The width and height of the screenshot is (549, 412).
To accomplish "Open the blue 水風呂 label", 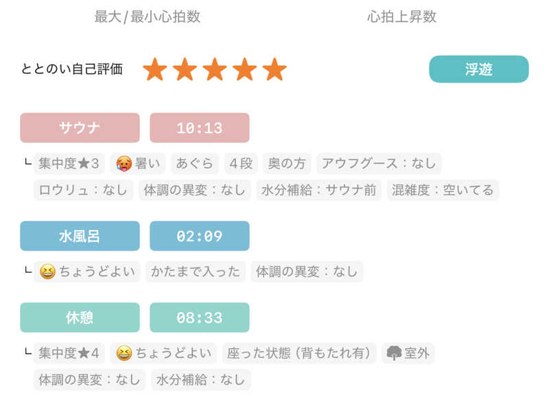I will coord(80,236).
